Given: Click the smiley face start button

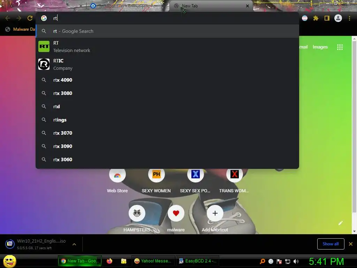Looking at the screenshot, I should click(9, 261).
